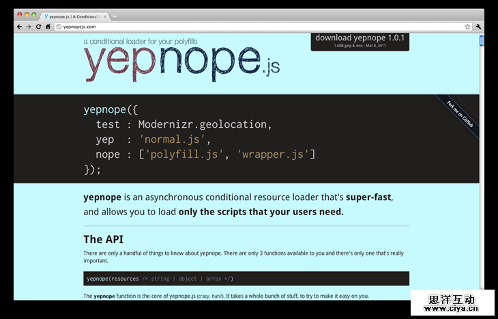This screenshot has width=498, height=319.
Task: Click the The API heading
Action: tap(103, 239)
